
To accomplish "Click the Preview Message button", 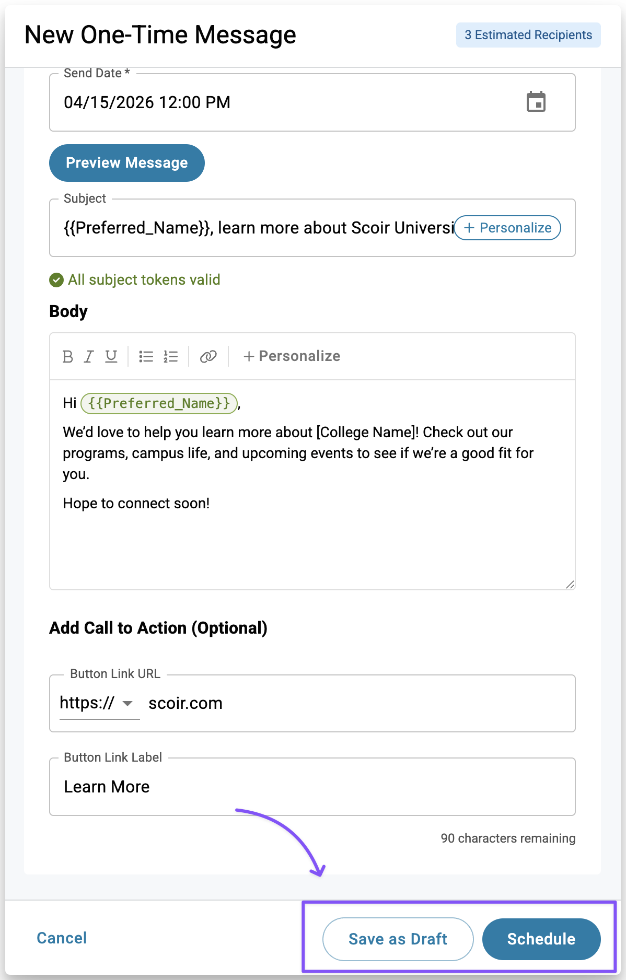I will coord(127,163).
